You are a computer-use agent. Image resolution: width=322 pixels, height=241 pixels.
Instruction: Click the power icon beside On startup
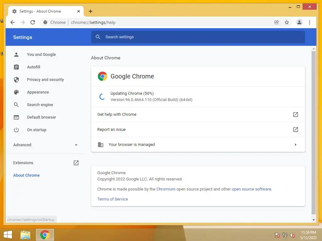click(16, 130)
